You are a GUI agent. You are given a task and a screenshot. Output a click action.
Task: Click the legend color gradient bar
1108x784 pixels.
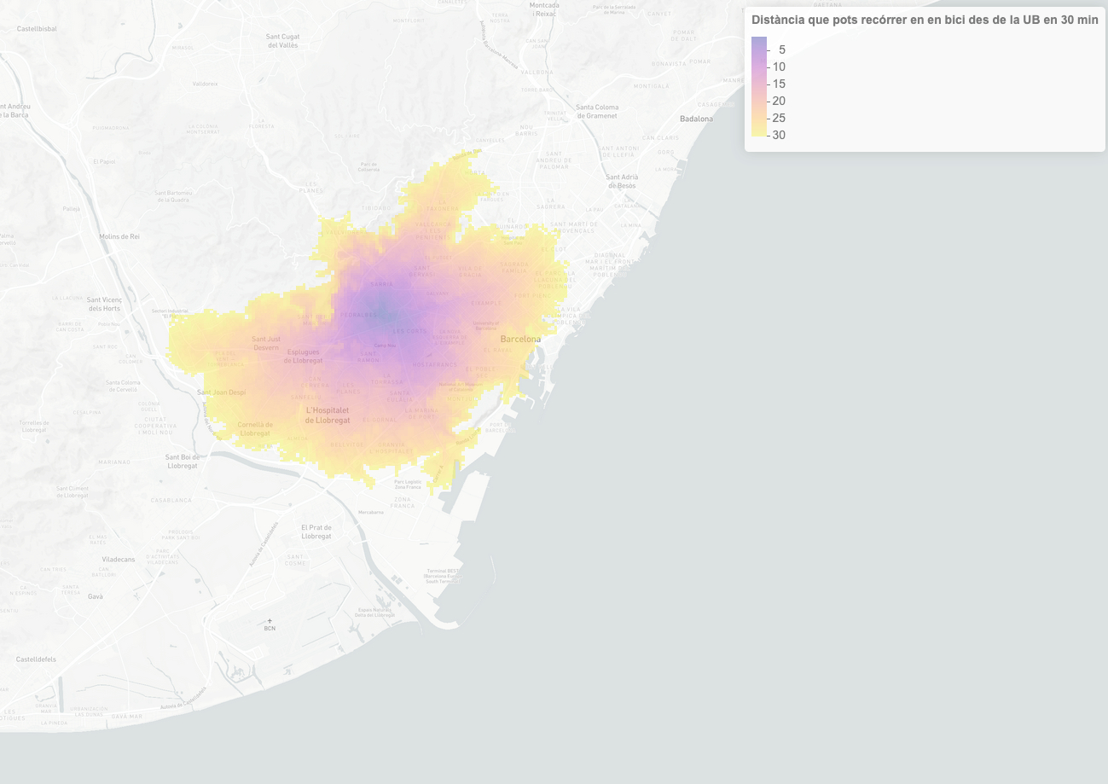pyautogui.click(x=759, y=86)
